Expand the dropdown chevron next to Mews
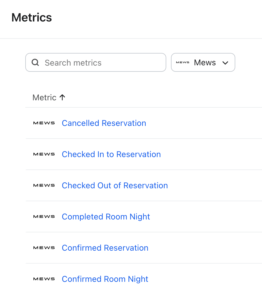Viewport: 262px width, 293px height. tap(225, 63)
